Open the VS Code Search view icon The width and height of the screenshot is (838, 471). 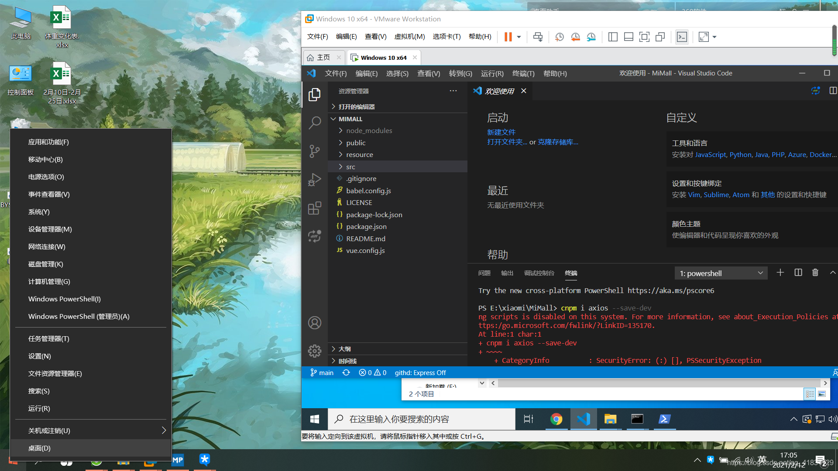pos(314,123)
